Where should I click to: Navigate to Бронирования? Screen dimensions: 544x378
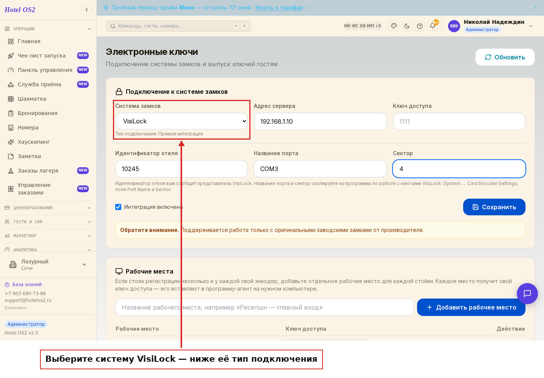click(48, 113)
